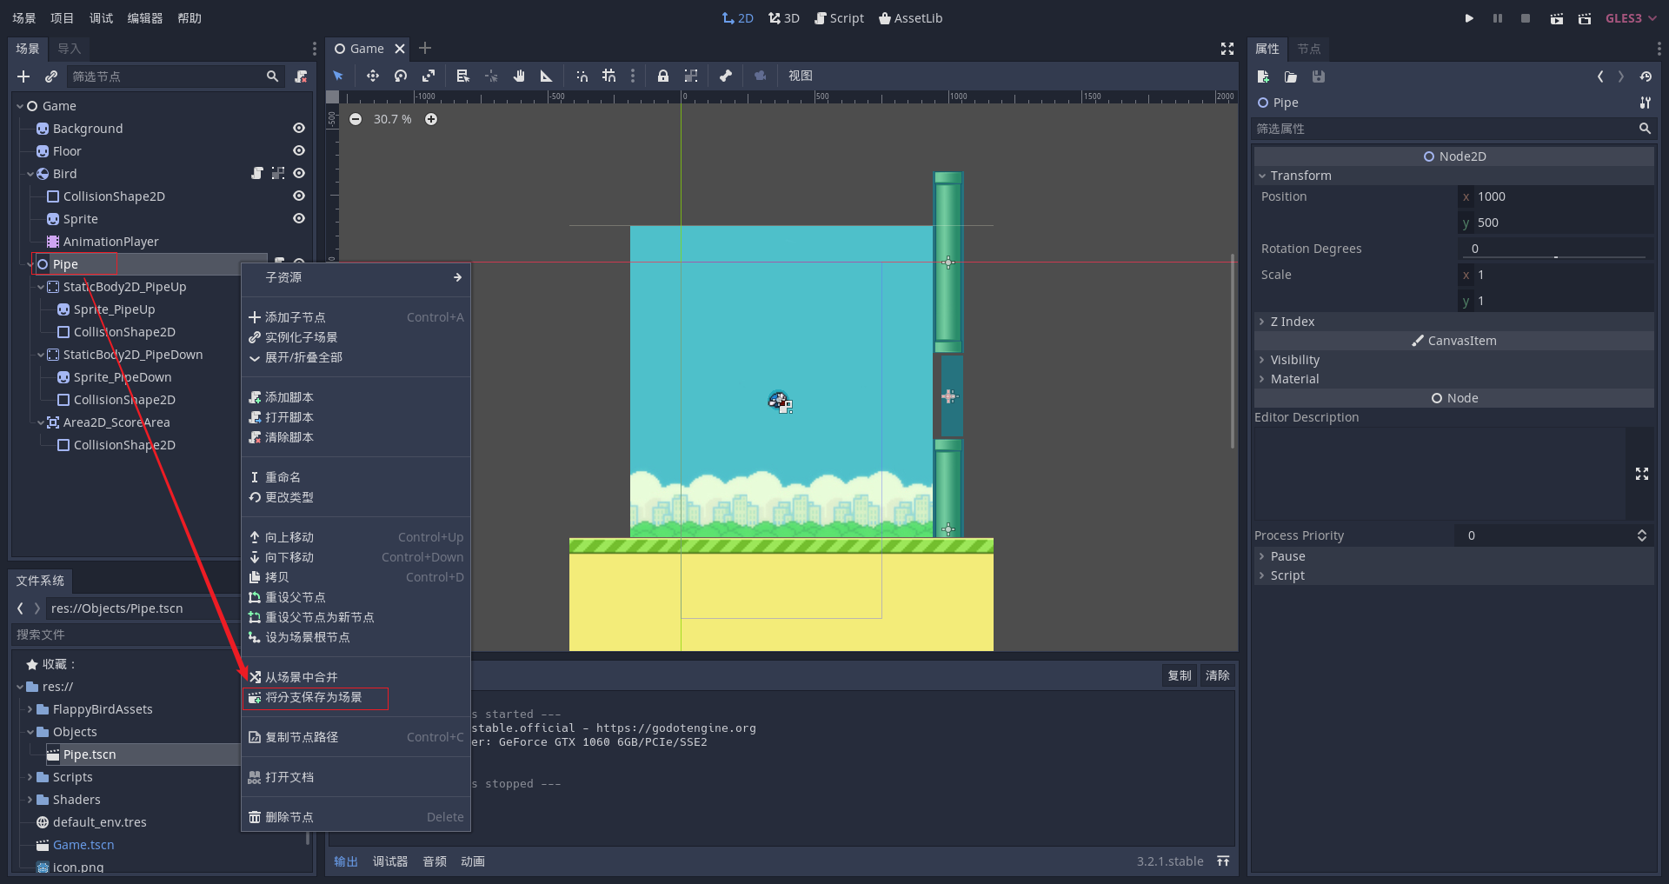Toggle visibility of Bird node
The height and width of the screenshot is (884, 1669).
coord(299,173)
